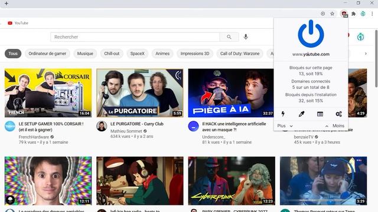
Task: Open the Piège à IA thumbnail
Action: click(231, 93)
